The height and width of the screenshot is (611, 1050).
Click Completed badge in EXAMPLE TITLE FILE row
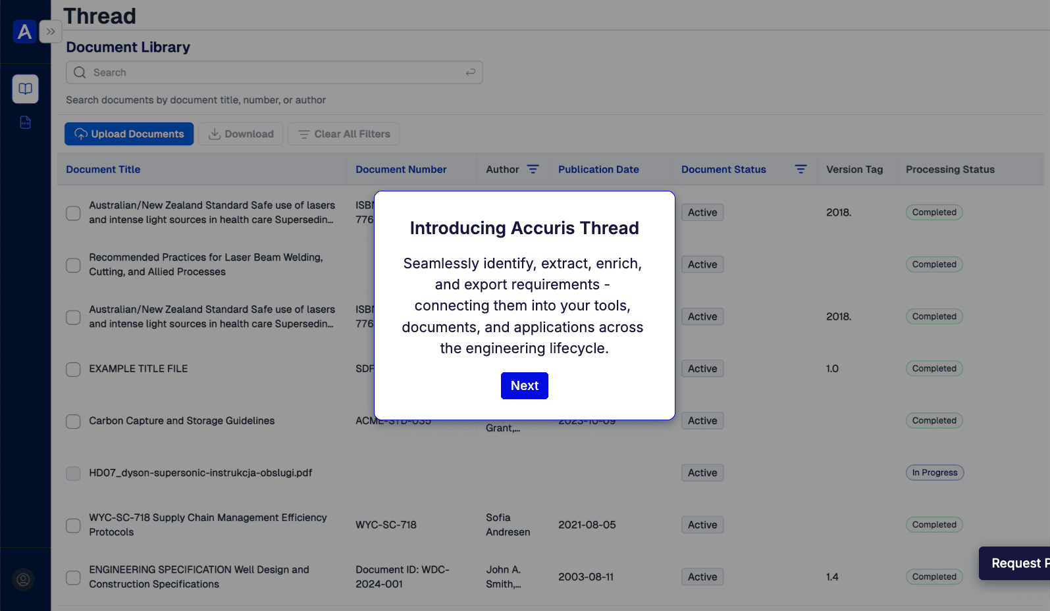pos(934,369)
